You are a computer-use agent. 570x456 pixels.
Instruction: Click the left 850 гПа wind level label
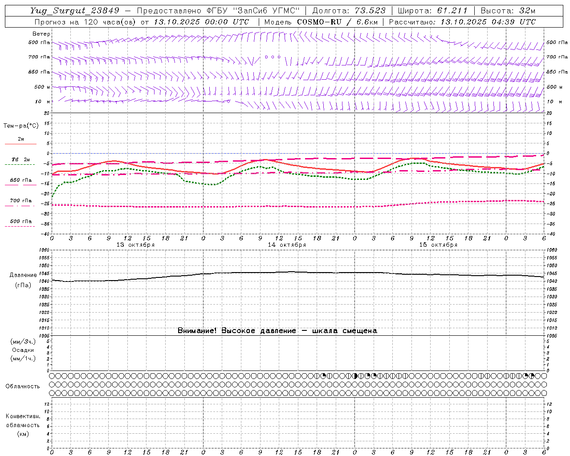[x=39, y=72]
